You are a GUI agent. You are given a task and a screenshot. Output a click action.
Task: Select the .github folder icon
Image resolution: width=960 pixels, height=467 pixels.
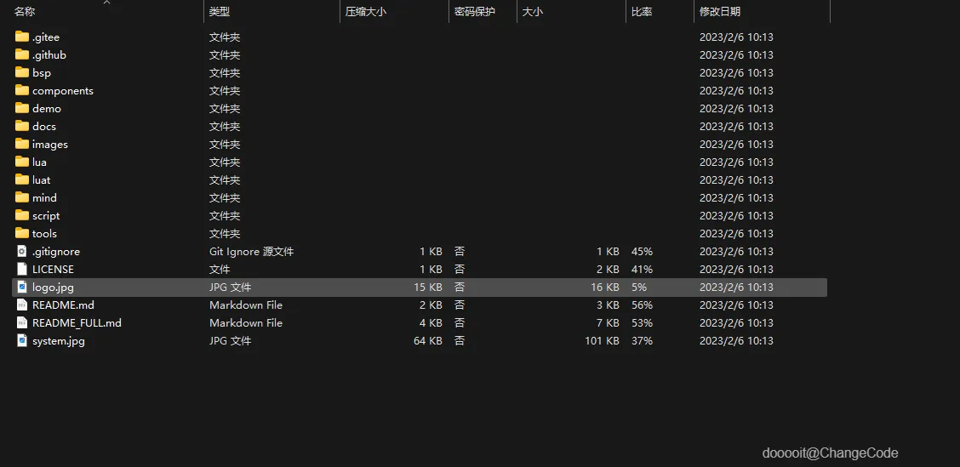tap(22, 54)
